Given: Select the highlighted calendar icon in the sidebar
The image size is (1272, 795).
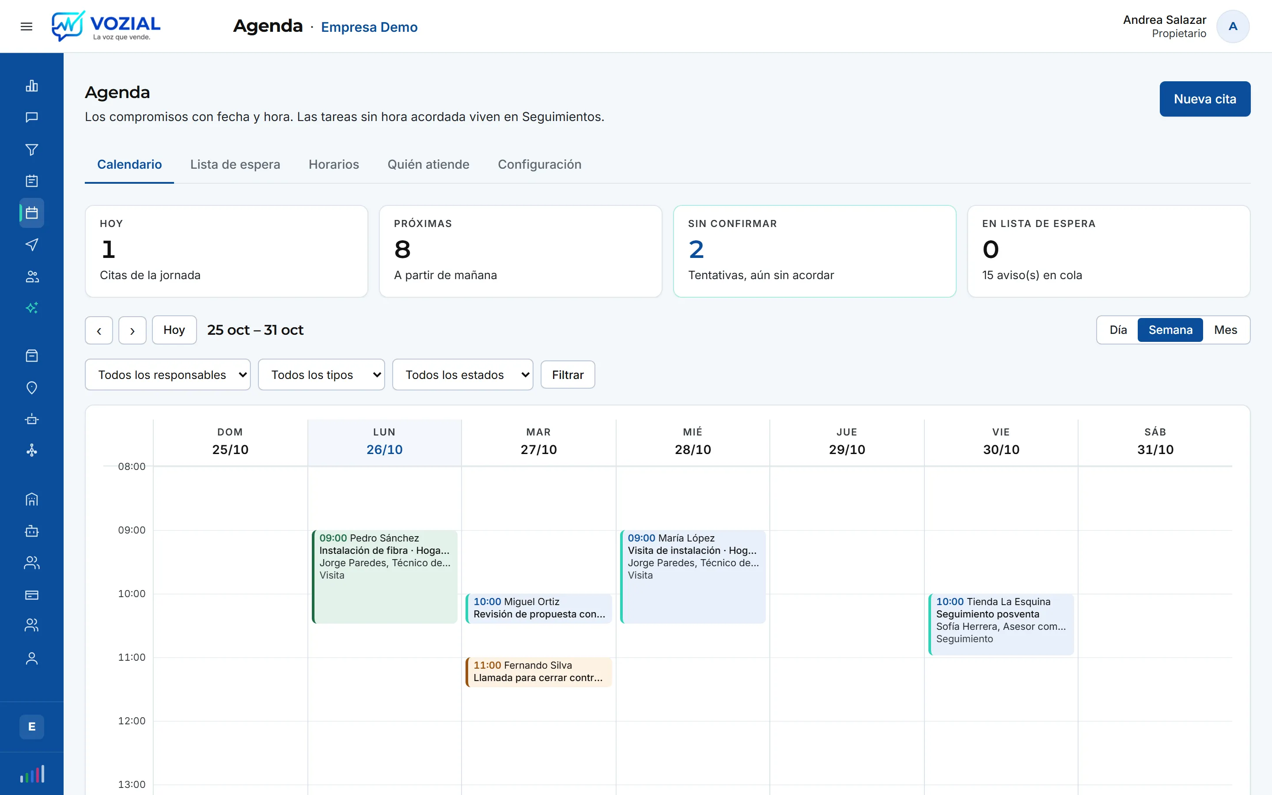Looking at the screenshot, I should pyautogui.click(x=31, y=213).
